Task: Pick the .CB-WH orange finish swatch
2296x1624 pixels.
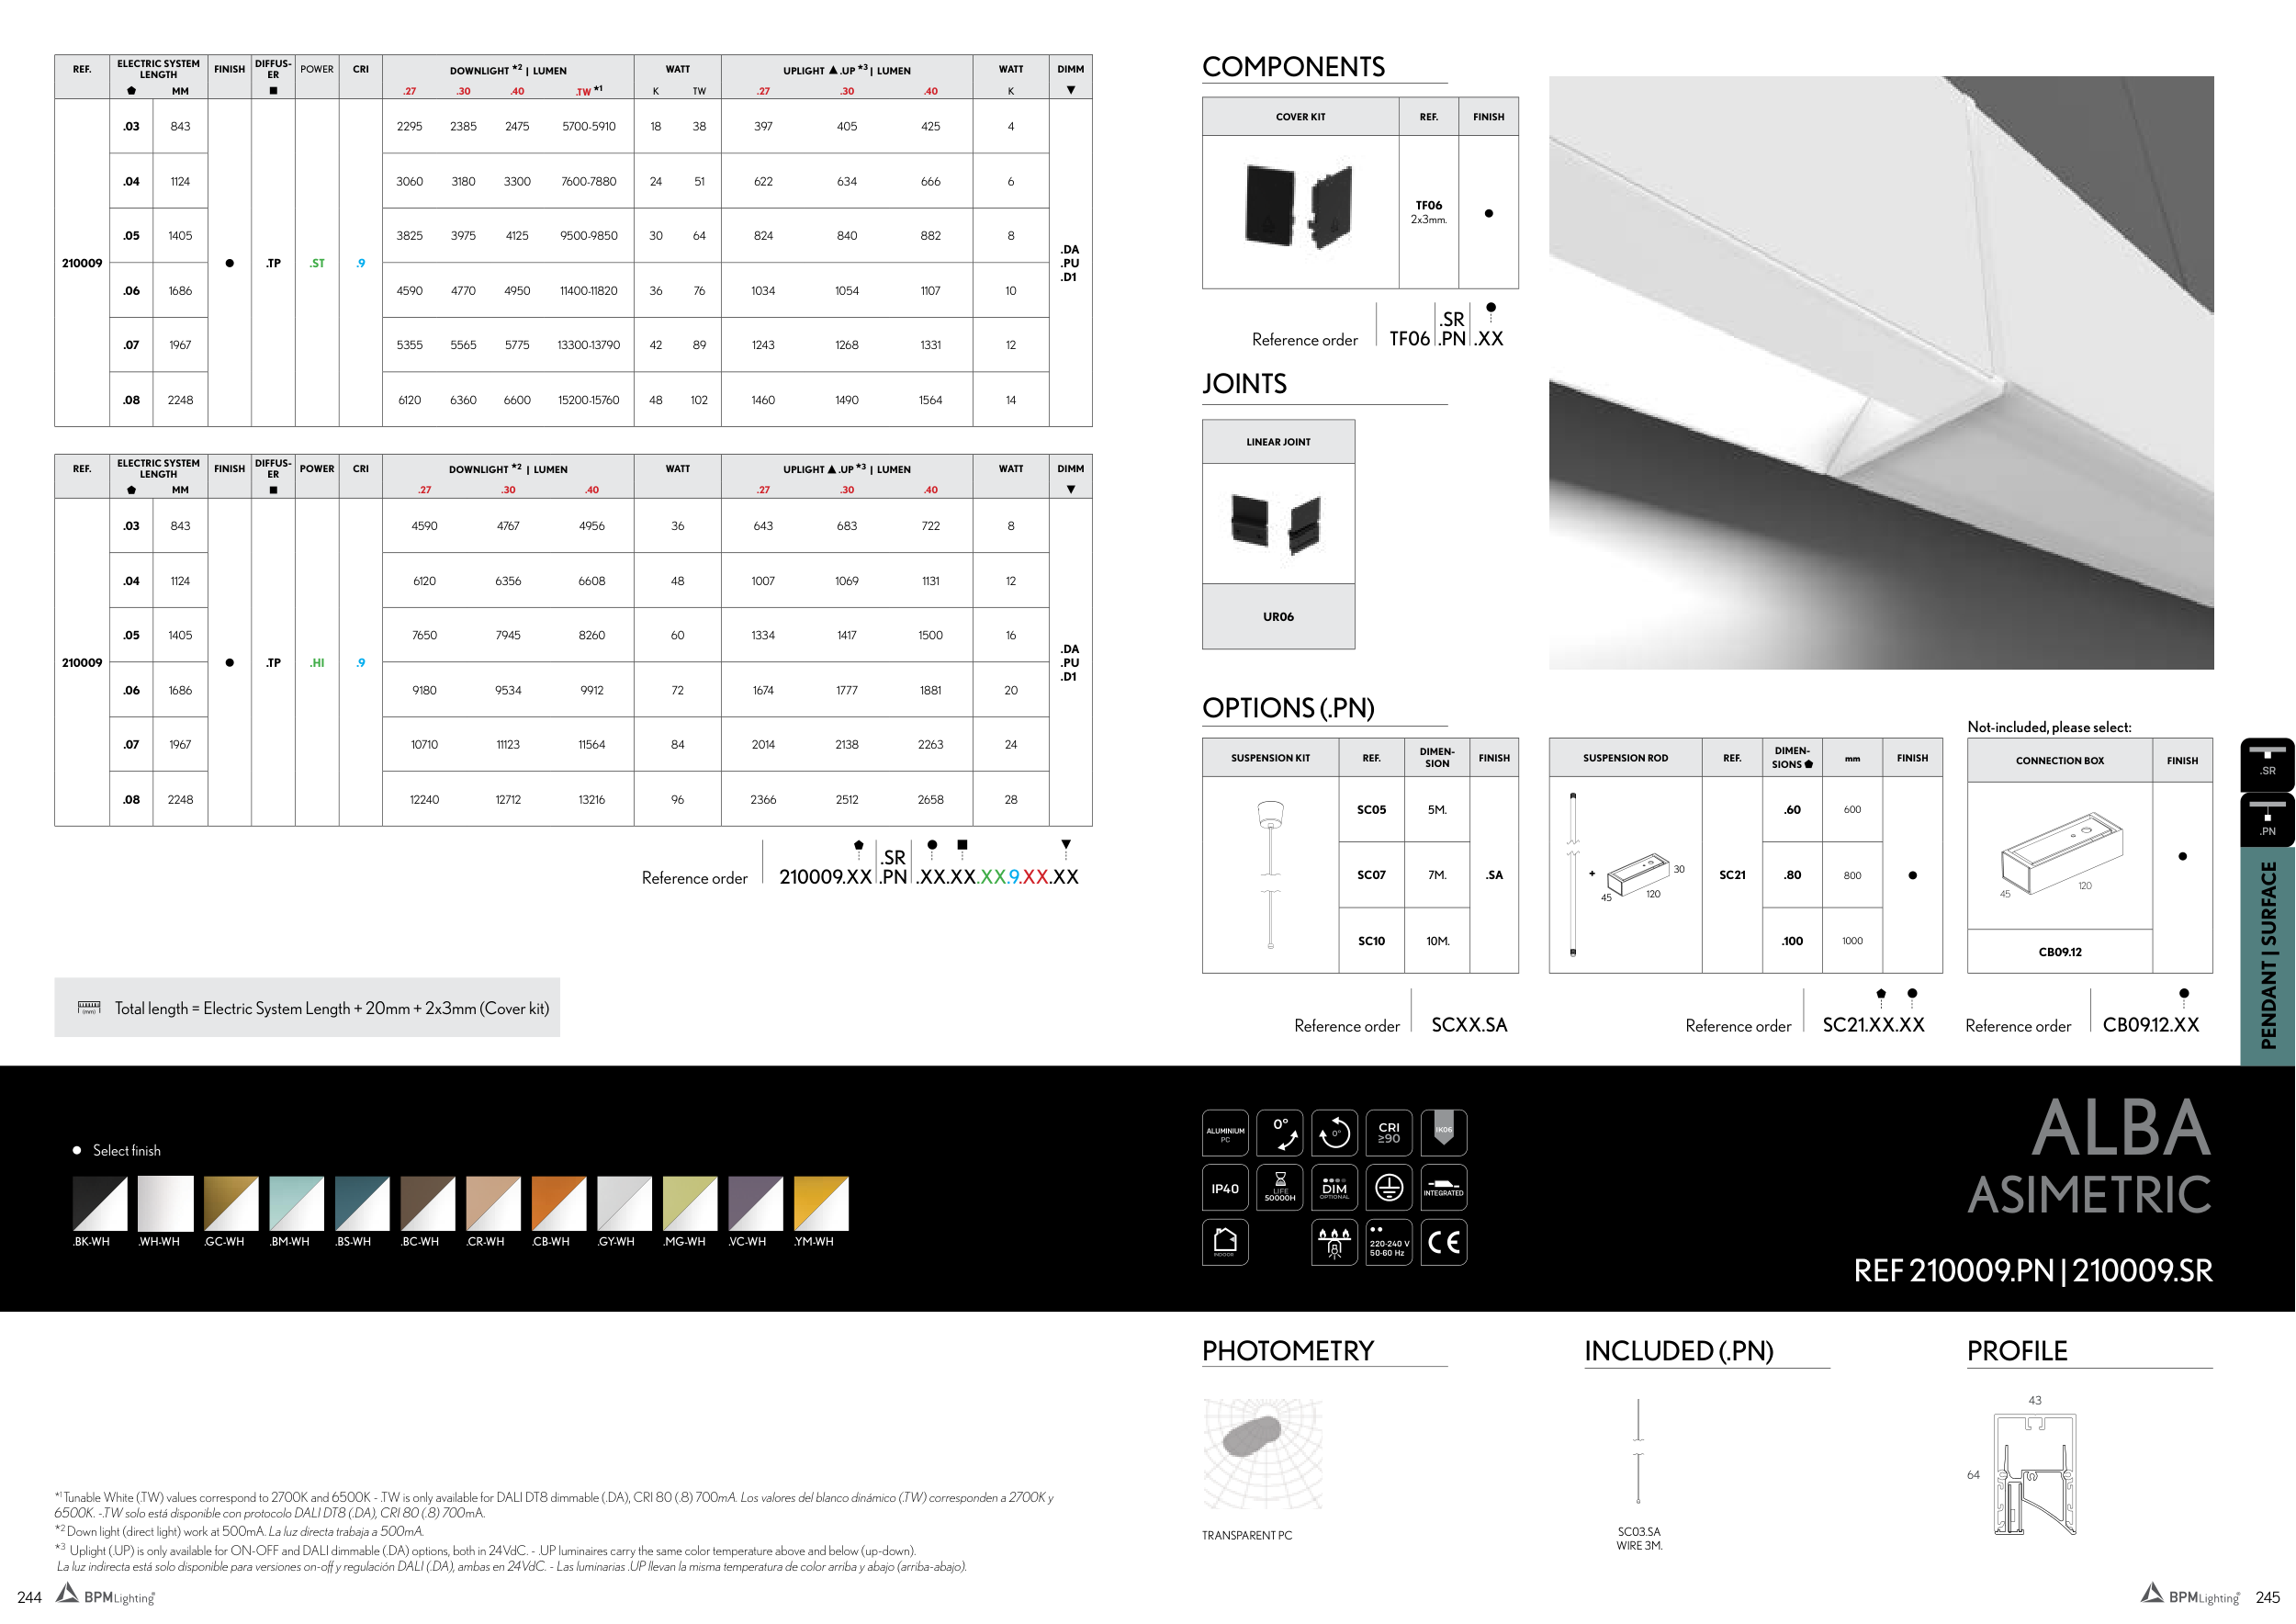Action: 558,1203
